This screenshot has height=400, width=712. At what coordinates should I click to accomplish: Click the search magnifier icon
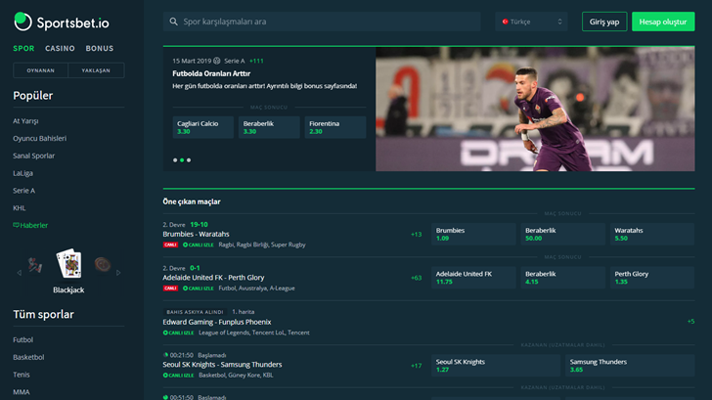pyautogui.click(x=173, y=22)
